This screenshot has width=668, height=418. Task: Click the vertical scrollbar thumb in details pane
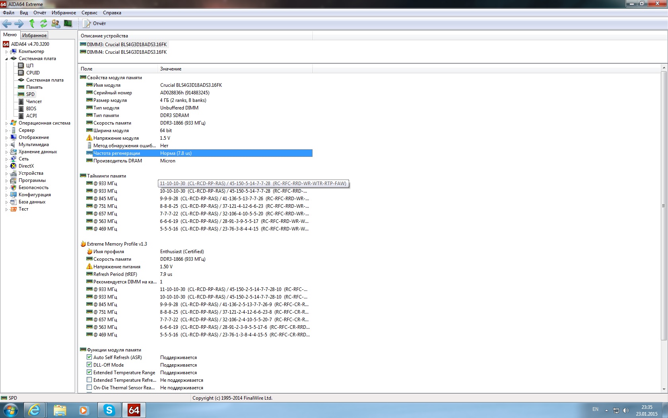pos(664,206)
